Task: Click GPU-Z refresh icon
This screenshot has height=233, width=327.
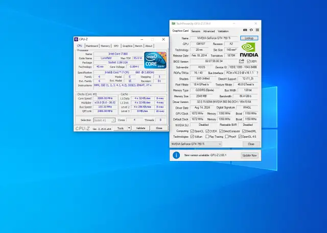Action: pos(251,30)
